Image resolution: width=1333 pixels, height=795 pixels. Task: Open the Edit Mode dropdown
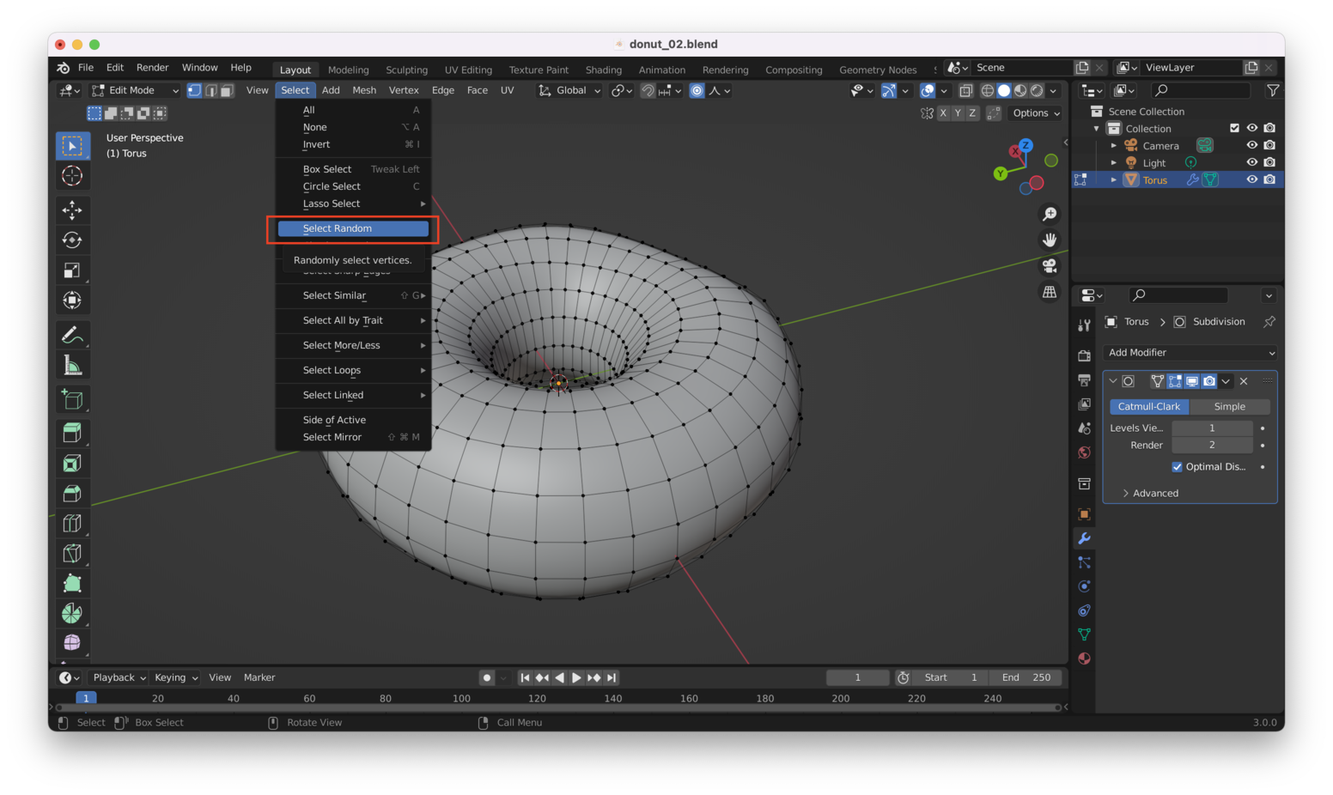[135, 90]
